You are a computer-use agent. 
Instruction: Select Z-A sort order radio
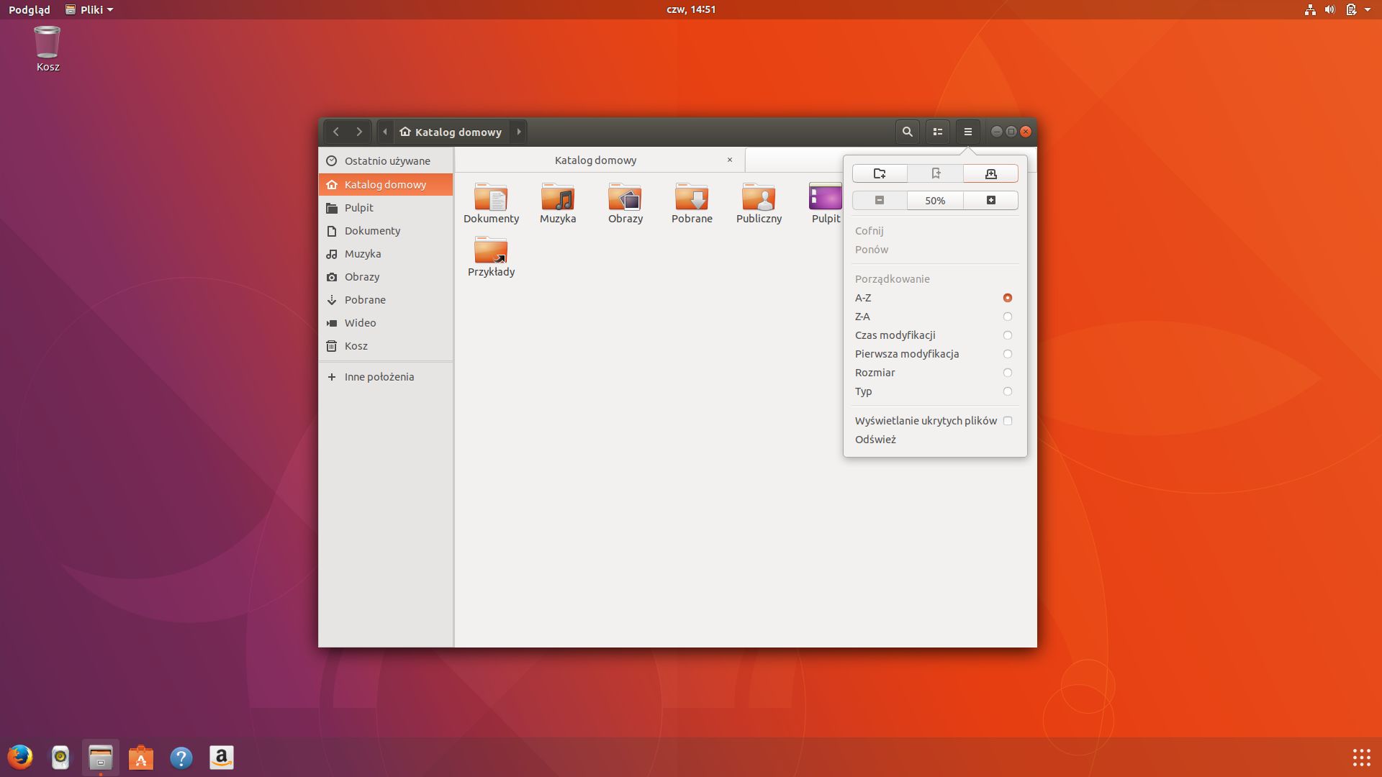click(x=1007, y=317)
